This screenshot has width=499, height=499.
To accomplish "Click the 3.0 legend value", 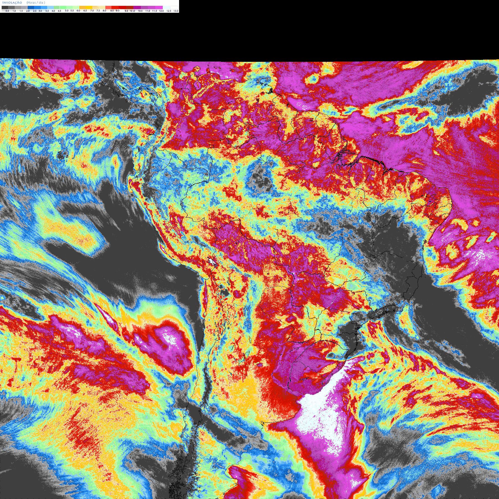I will pos(40,11).
